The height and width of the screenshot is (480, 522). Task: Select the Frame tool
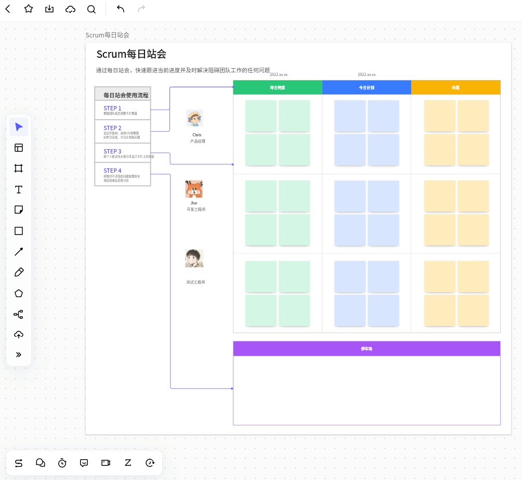(19, 168)
